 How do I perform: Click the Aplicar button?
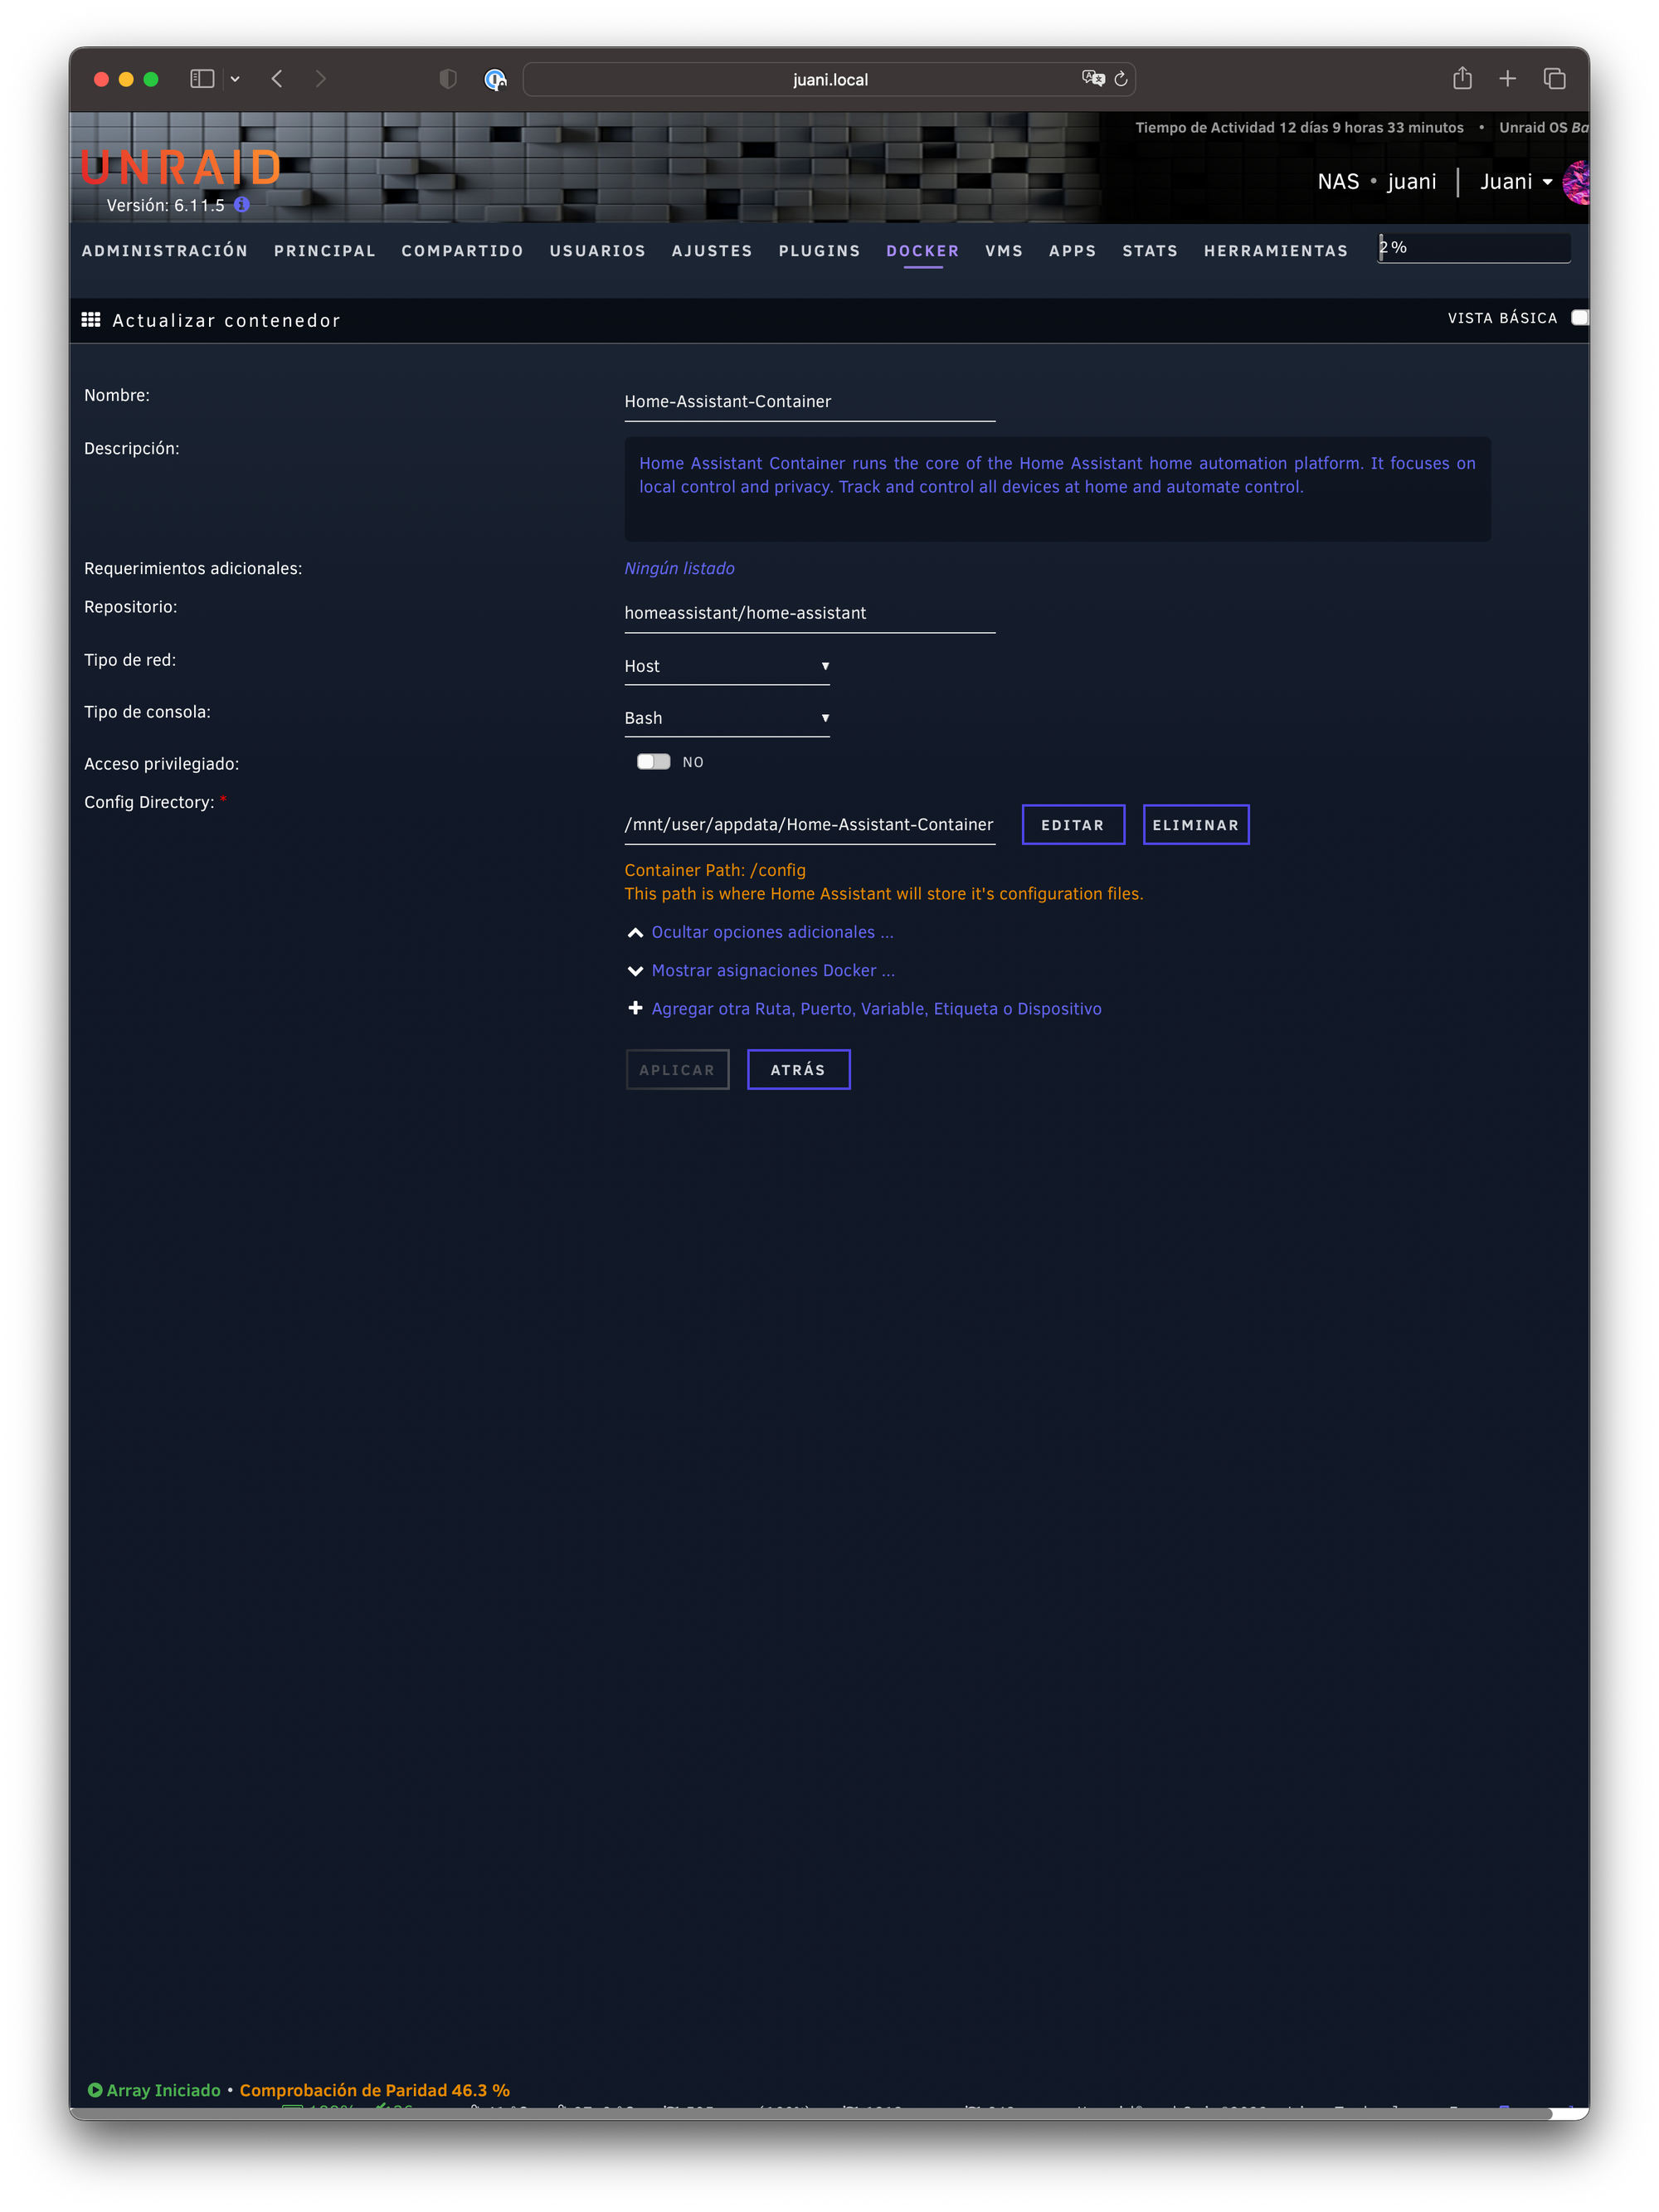pos(677,1070)
